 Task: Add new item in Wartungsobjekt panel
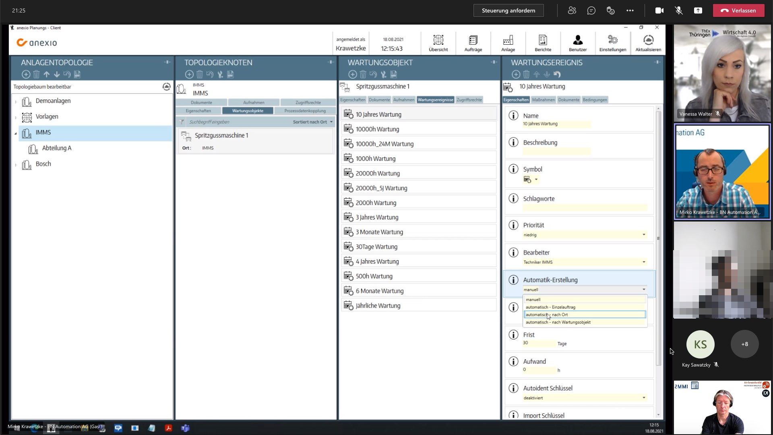(x=353, y=75)
